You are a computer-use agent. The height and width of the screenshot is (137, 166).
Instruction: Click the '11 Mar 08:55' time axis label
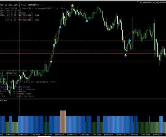point(133,135)
